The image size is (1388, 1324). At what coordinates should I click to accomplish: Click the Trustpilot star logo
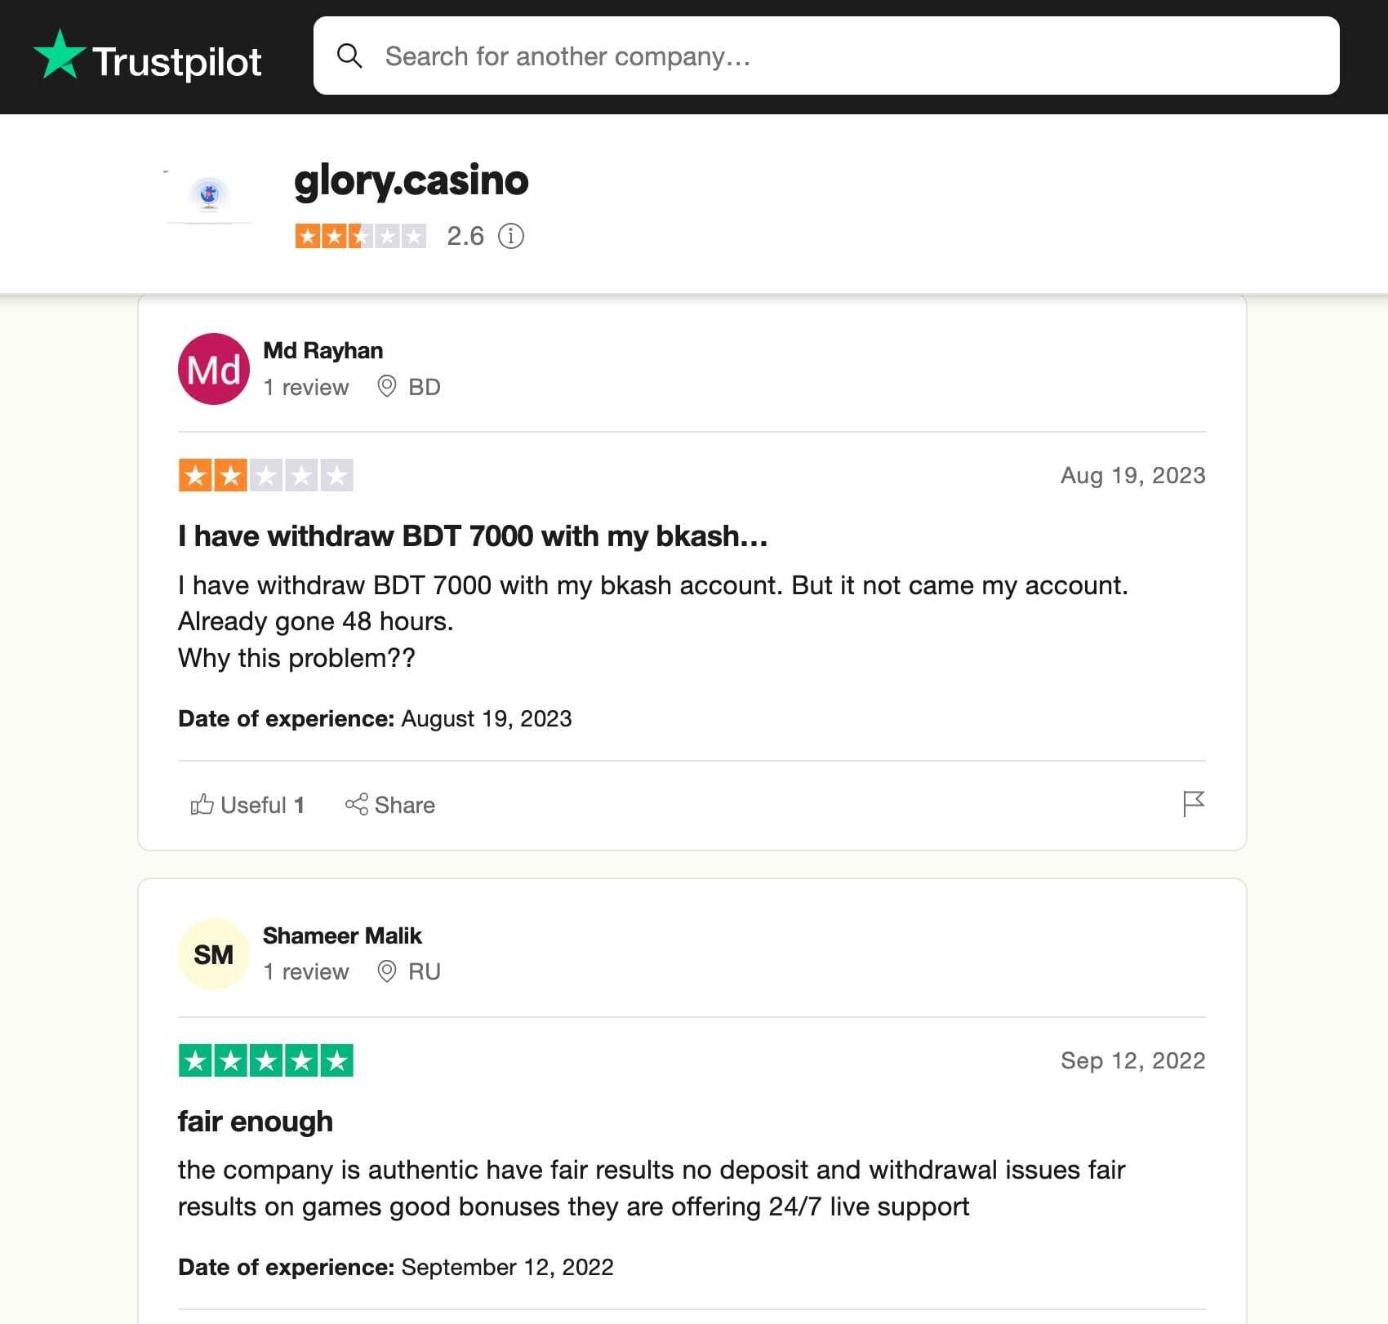pos(60,56)
